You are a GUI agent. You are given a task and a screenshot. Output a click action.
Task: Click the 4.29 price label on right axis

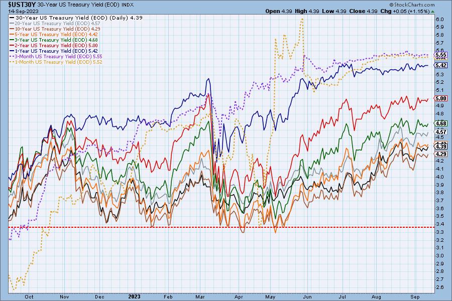[441, 154]
